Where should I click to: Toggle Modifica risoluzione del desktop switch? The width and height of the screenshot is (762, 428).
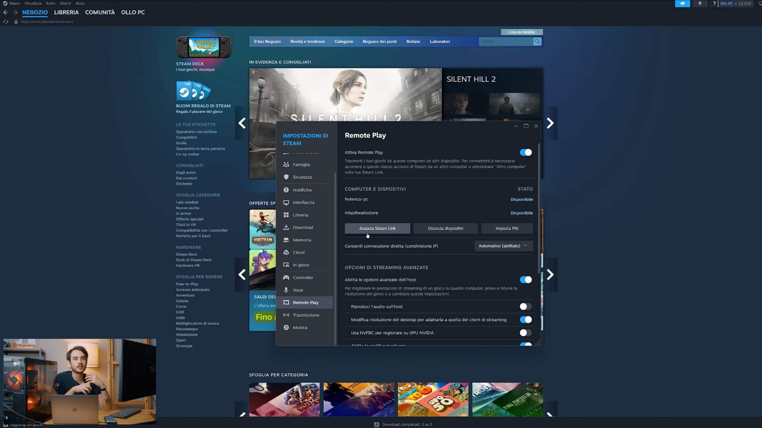pos(525,319)
